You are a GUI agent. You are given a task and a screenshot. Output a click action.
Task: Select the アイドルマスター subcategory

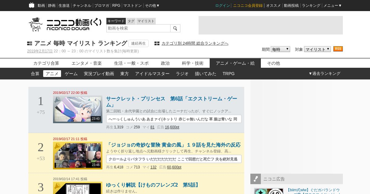(152, 74)
